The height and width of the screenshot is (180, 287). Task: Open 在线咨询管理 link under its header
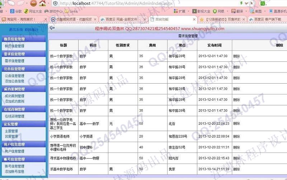pyautogui.click(x=14, y=116)
